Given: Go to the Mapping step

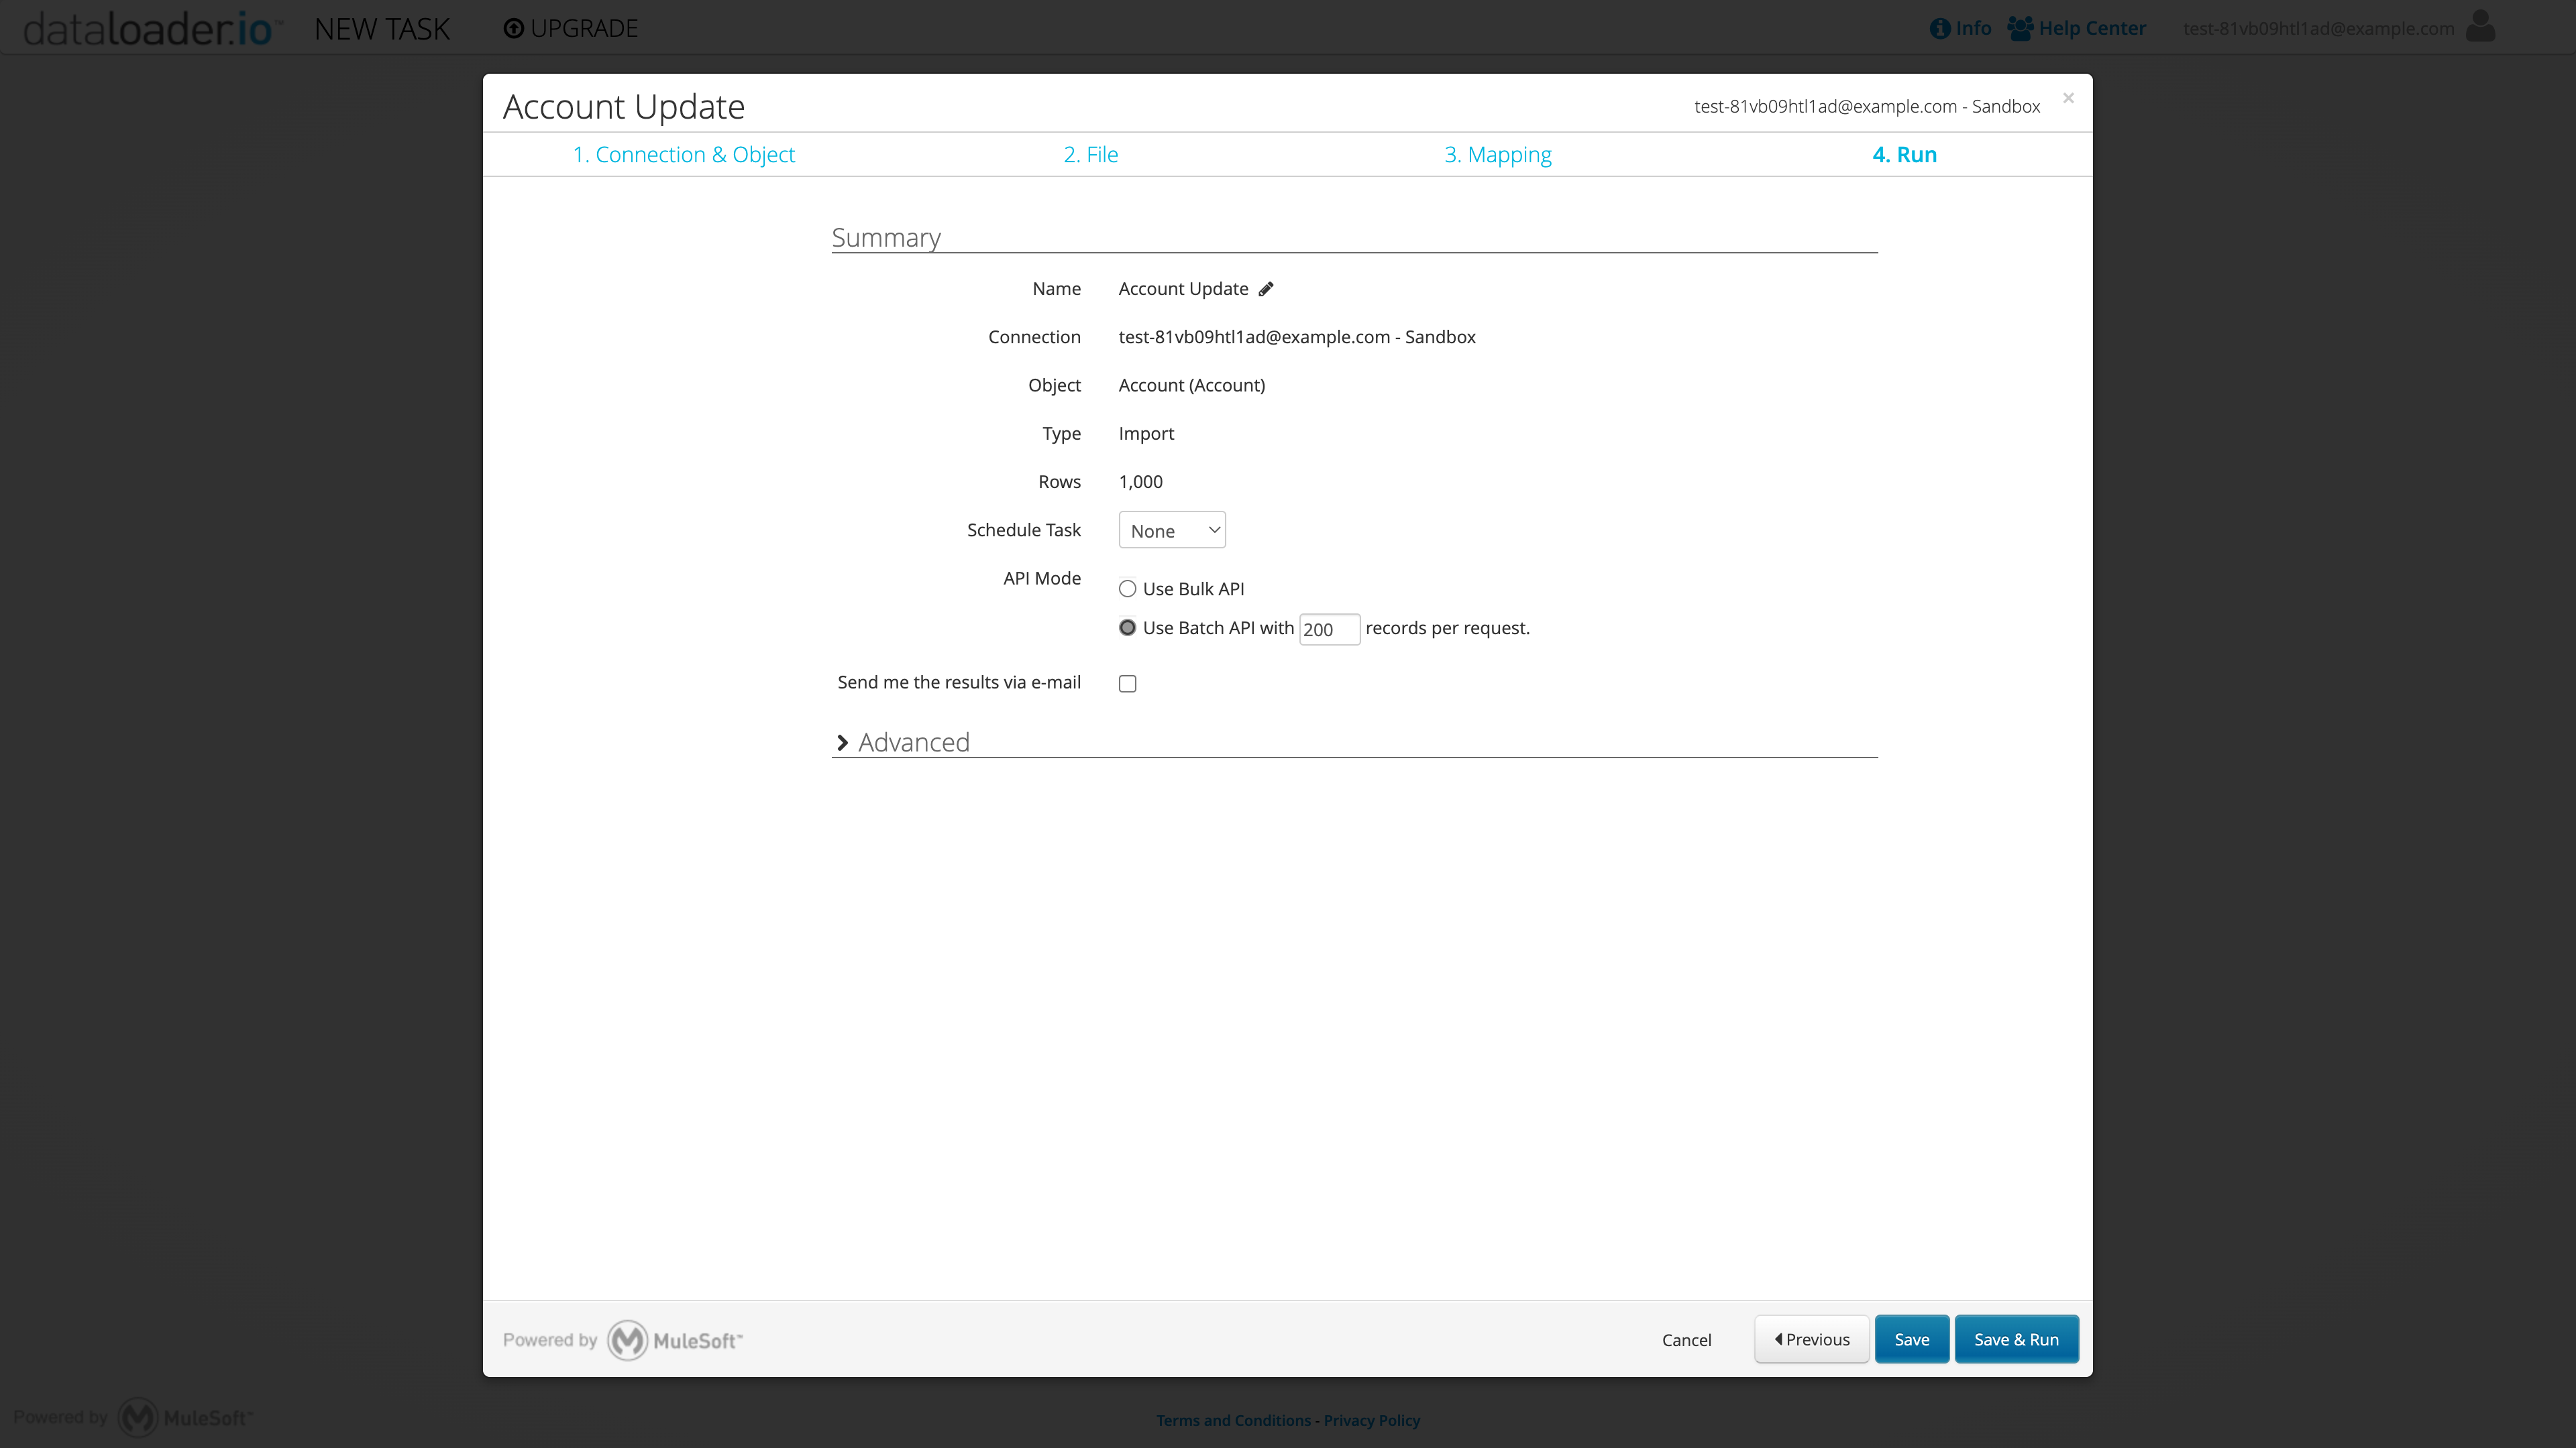Looking at the screenshot, I should 1497,154.
